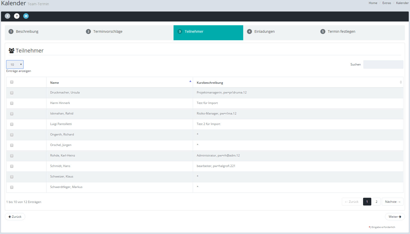Switch to Terminvorschläge step
The image size is (410, 234).
tap(108, 31)
